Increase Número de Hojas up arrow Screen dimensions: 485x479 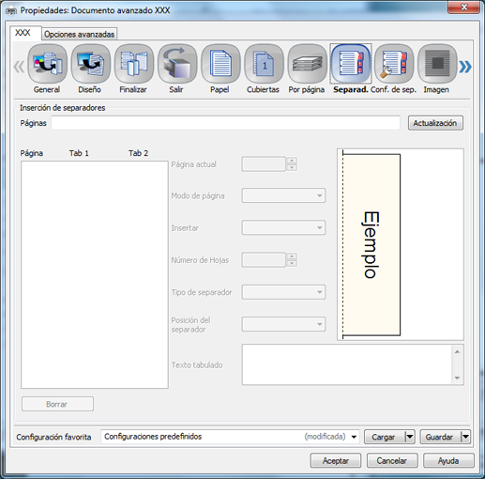click(292, 256)
